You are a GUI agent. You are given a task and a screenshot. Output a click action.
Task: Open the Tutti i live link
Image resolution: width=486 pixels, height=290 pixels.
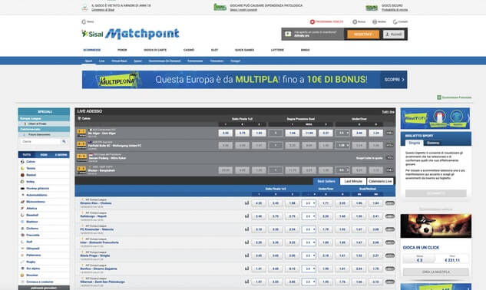(388, 112)
